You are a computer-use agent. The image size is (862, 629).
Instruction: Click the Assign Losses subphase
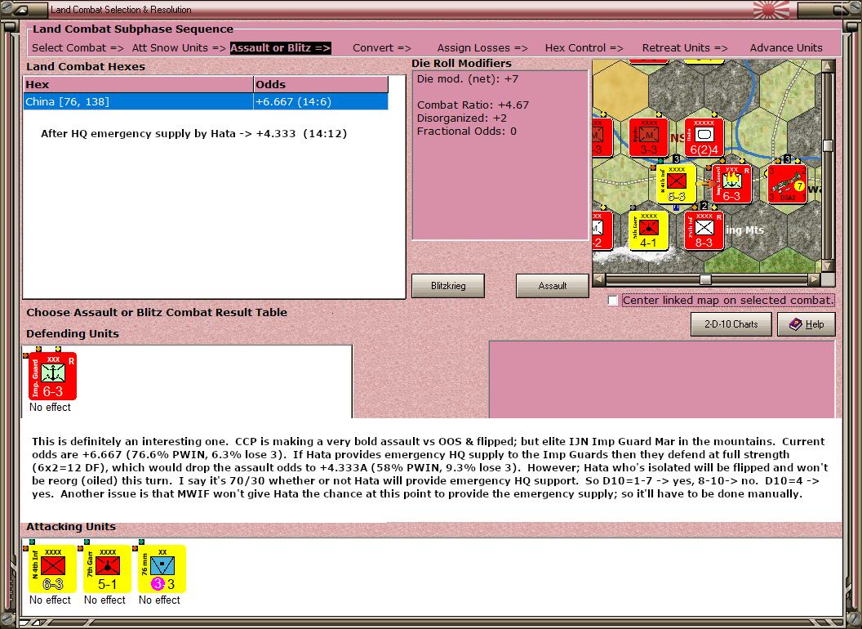click(x=482, y=48)
